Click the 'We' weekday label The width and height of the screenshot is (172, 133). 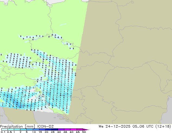coord(101,126)
